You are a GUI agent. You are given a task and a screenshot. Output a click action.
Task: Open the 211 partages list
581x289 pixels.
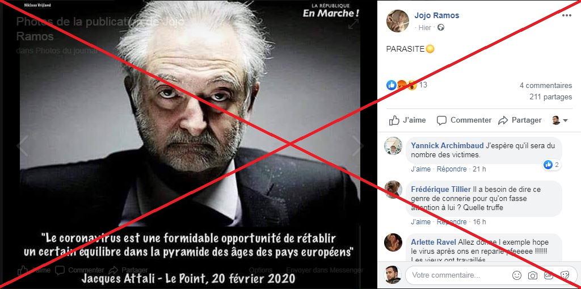(550, 97)
